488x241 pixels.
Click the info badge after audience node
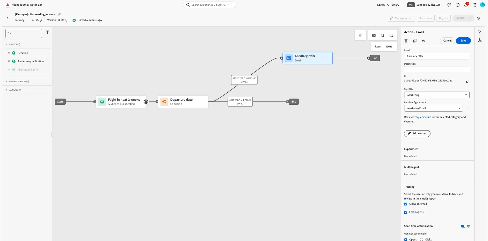tap(146, 102)
